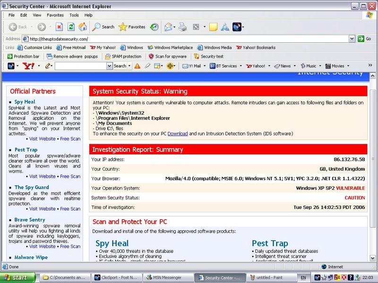The width and height of the screenshot is (378, 283).
Task: Click the pencil icon in Yahoo toolbar
Action: click(48, 66)
